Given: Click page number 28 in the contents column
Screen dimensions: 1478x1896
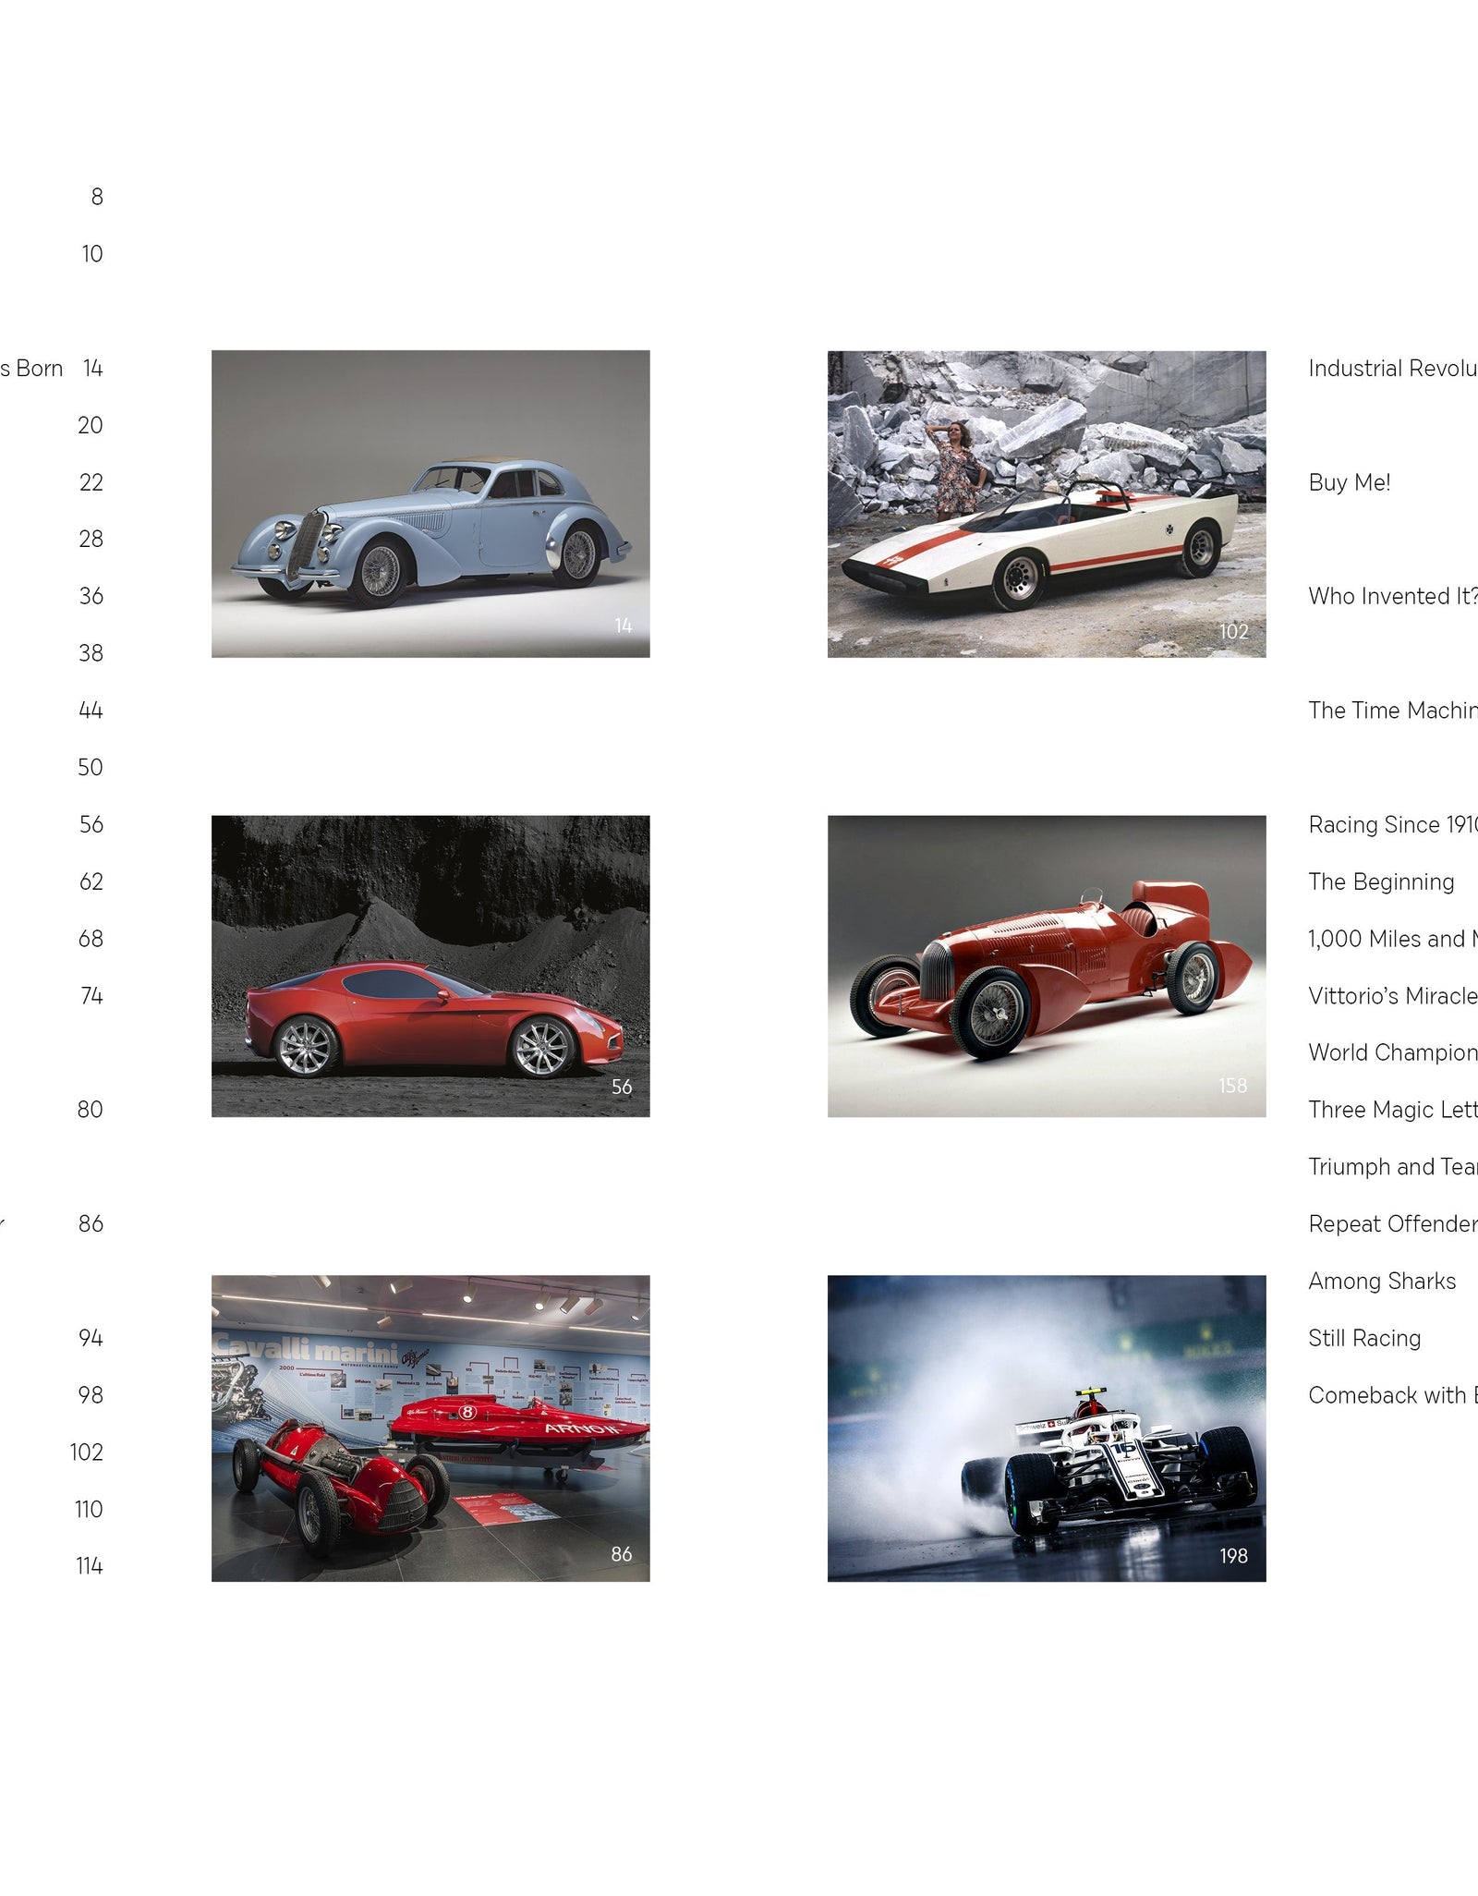Looking at the screenshot, I should click(91, 539).
